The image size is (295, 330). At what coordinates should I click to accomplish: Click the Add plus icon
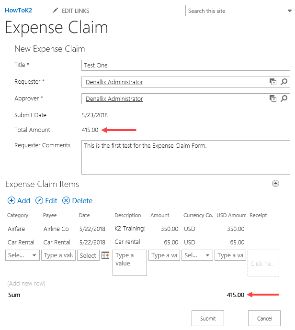(x=11, y=200)
